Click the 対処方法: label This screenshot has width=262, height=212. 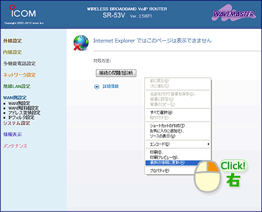[x=102, y=61]
